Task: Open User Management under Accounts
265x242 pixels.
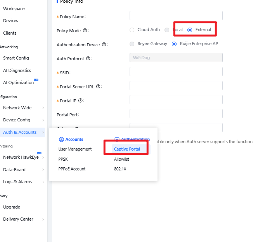Action: 75,149
